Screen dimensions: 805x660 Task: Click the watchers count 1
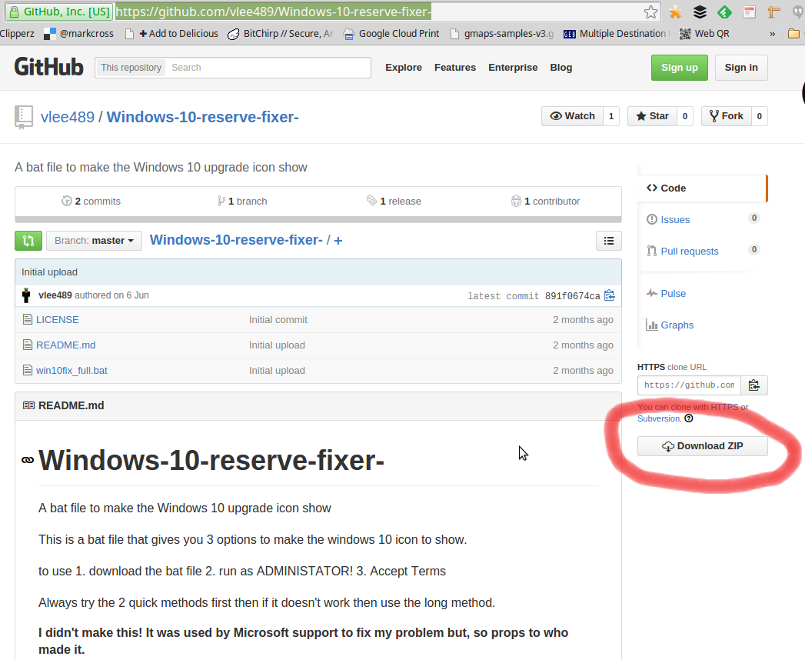pos(611,116)
